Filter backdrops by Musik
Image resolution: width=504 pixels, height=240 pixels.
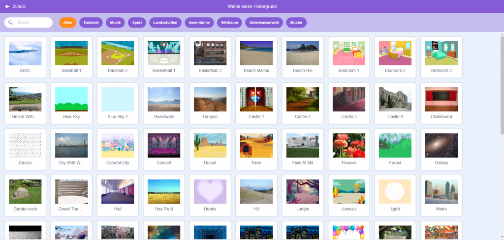click(x=115, y=23)
